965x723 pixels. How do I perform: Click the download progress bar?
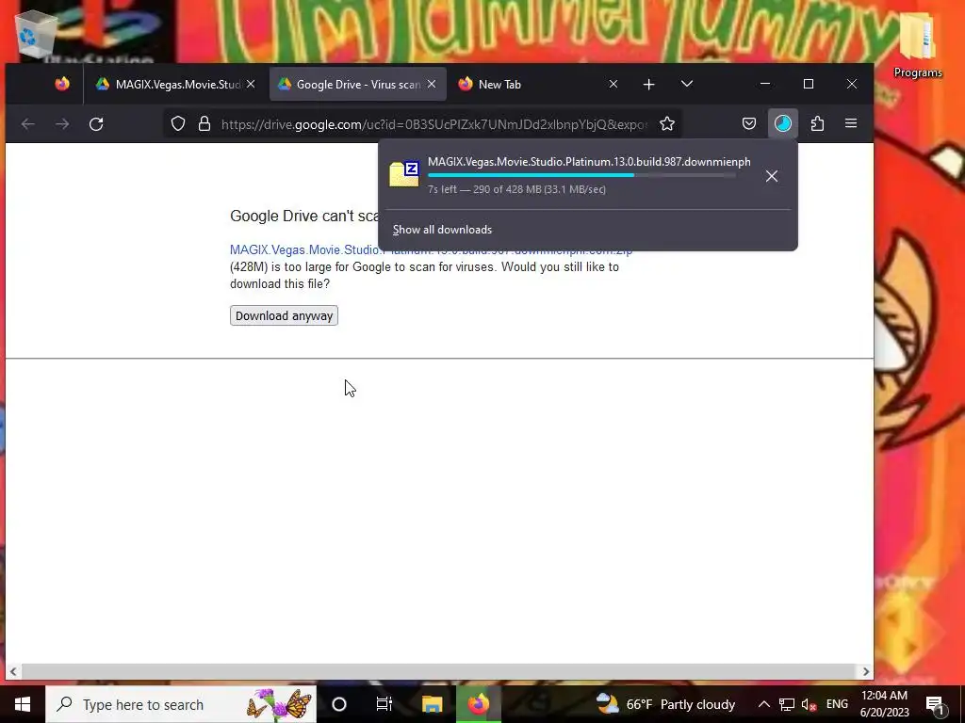pyautogui.click(x=581, y=175)
